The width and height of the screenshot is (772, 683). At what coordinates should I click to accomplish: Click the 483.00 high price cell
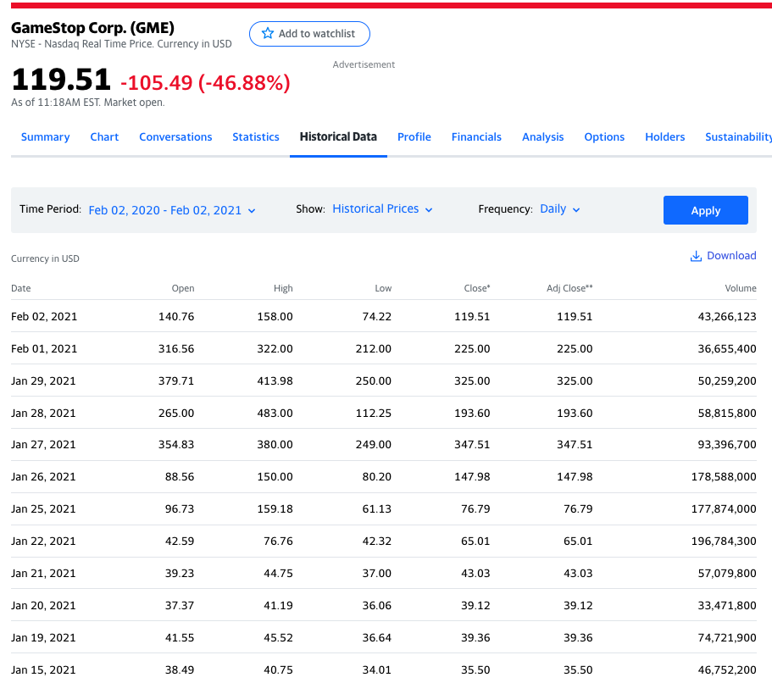point(275,414)
